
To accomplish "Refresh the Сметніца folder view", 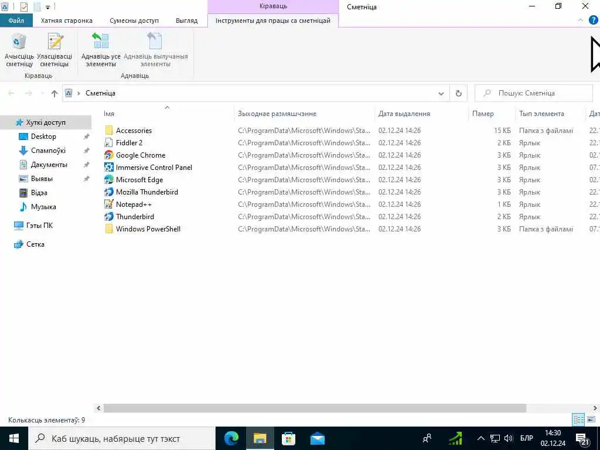I will [x=458, y=93].
